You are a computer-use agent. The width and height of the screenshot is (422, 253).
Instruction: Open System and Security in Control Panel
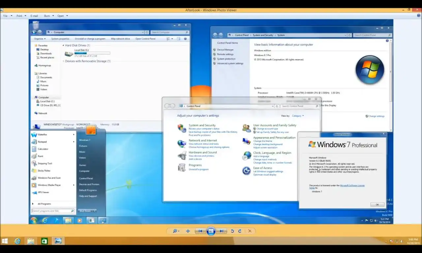click(x=202, y=125)
